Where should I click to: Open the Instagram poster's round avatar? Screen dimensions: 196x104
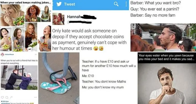click(2, 55)
